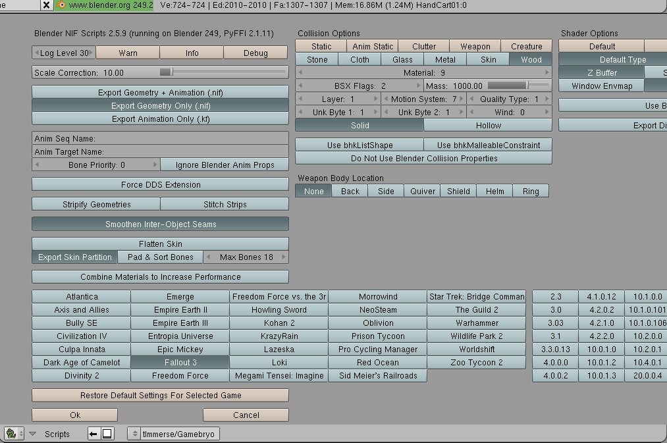The width and height of the screenshot is (667, 443).
Task: Set log level to Info
Action: [x=192, y=53]
